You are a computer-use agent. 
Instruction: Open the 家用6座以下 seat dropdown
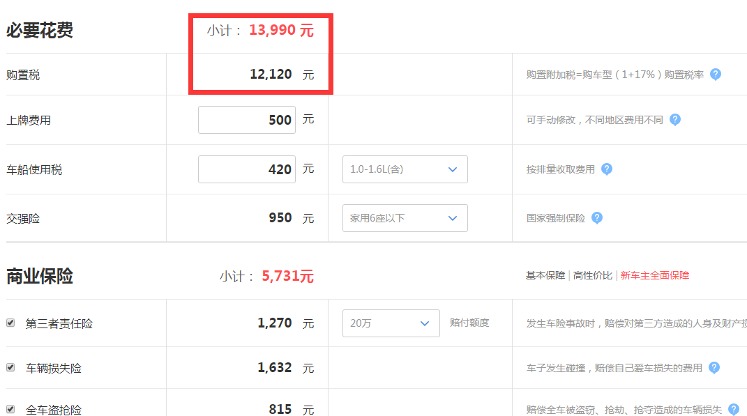click(405, 218)
